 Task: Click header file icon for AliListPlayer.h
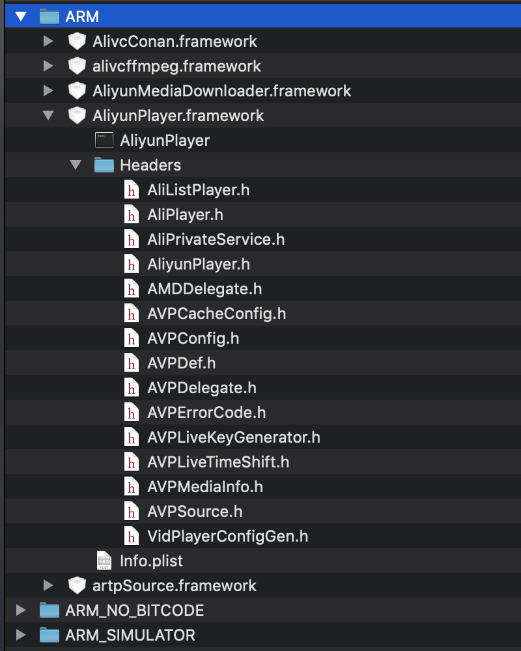(132, 189)
